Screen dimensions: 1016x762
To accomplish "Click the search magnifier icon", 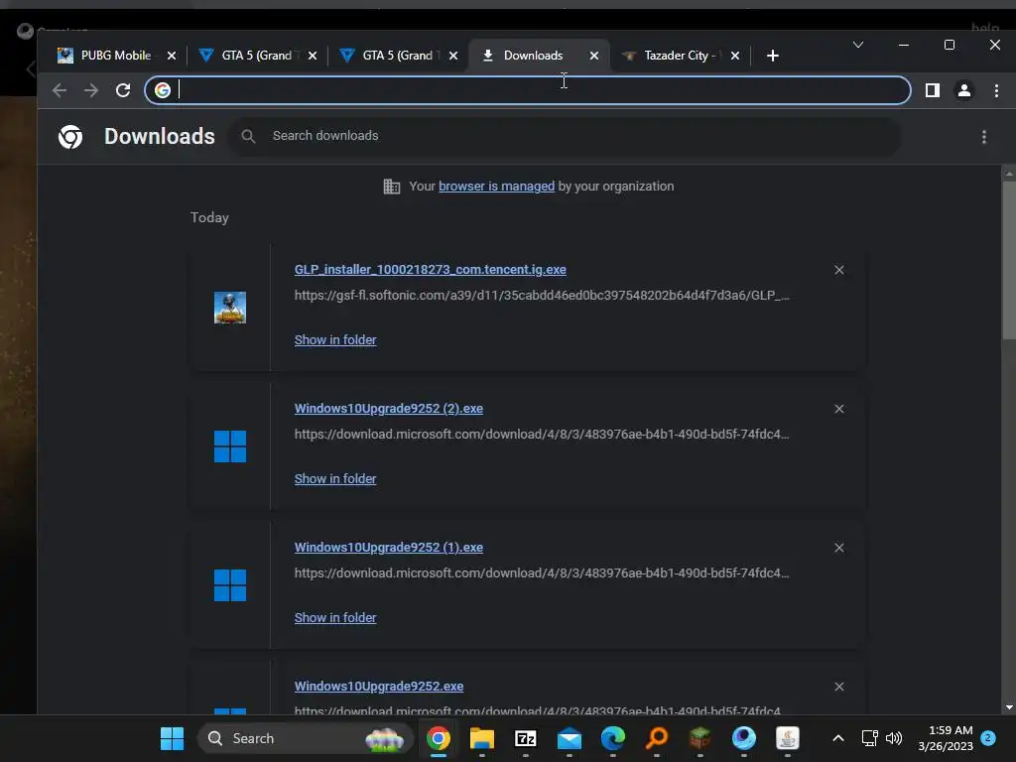I will pos(248,136).
